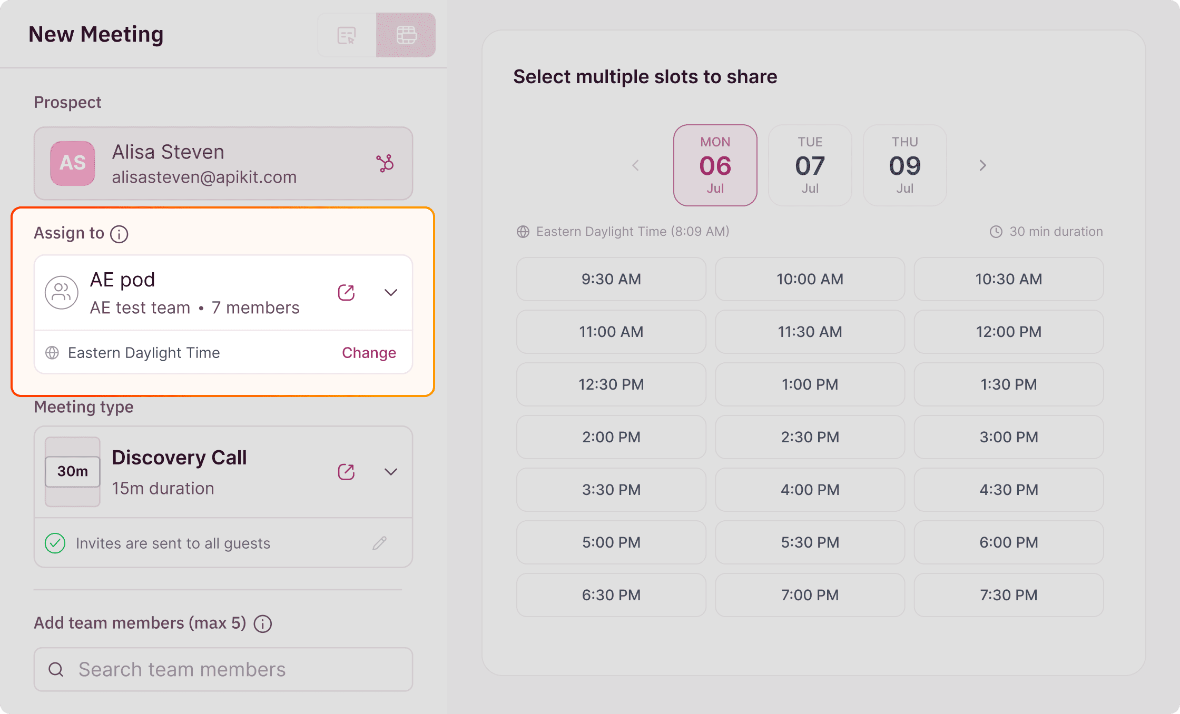Click the HubSpot icon beside Alisa Steven
1180x714 pixels.
[x=385, y=163]
